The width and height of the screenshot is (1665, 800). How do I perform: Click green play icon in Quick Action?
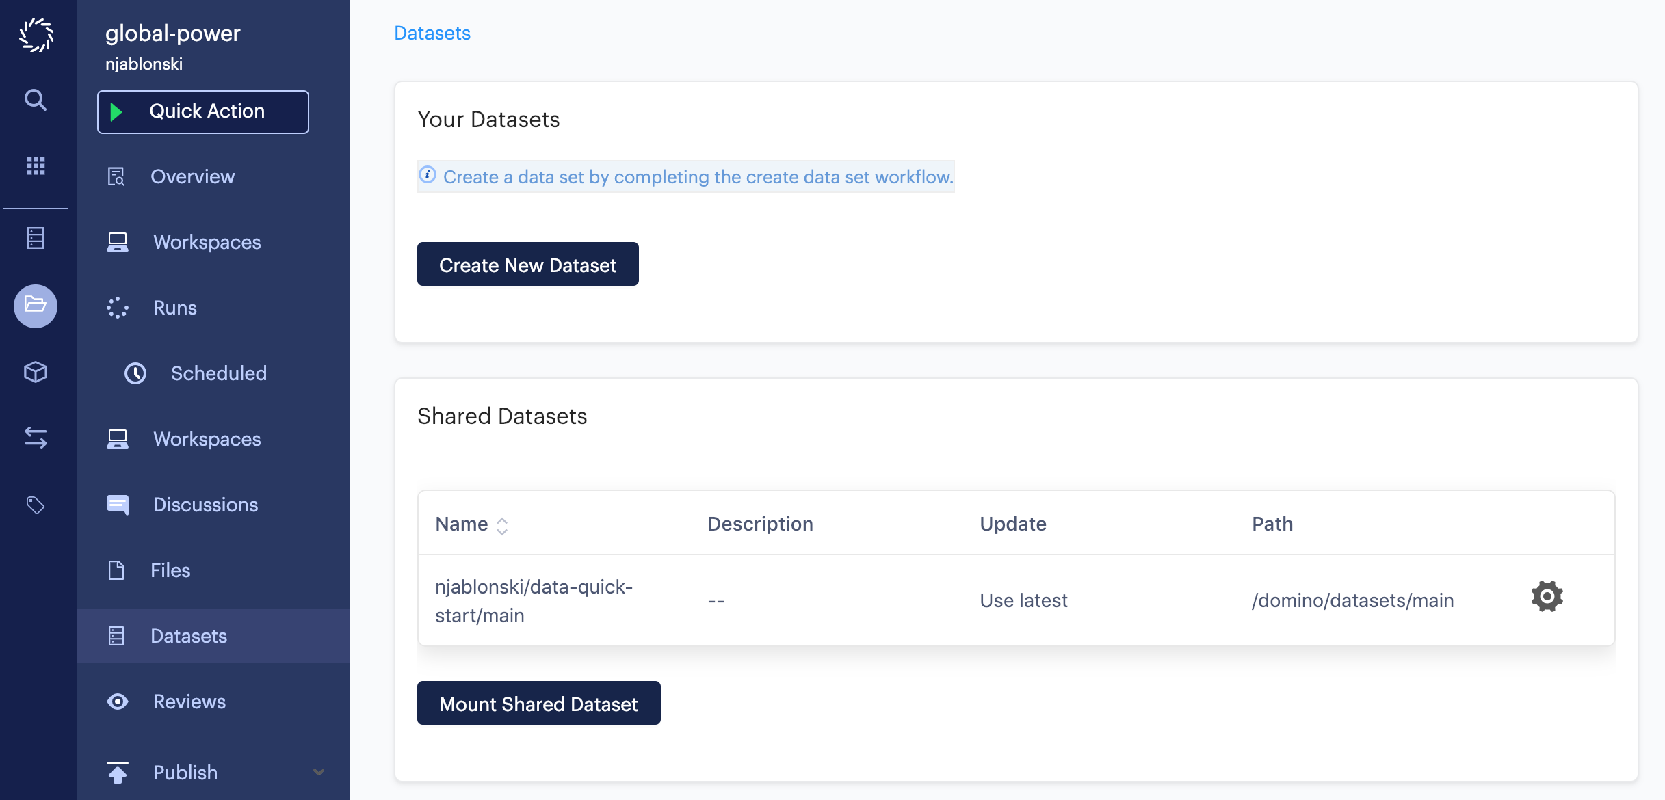[116, 111]
